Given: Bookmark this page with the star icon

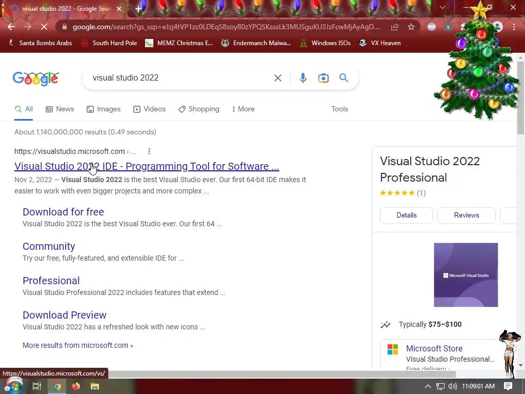Looking at the screenshot, I should 411,27.
